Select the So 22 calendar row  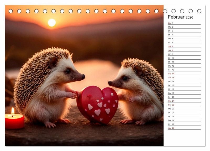[184, 105]
